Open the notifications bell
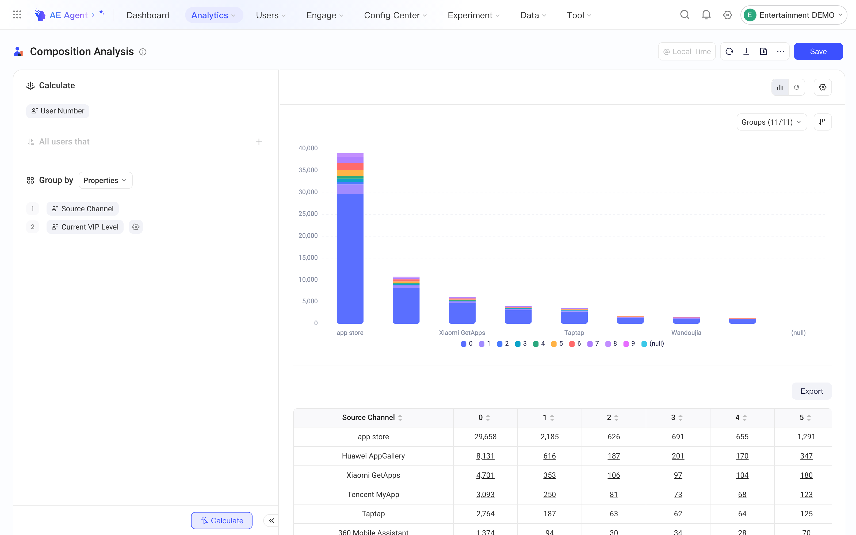856x535 pixels. click(x=706, y=15)
